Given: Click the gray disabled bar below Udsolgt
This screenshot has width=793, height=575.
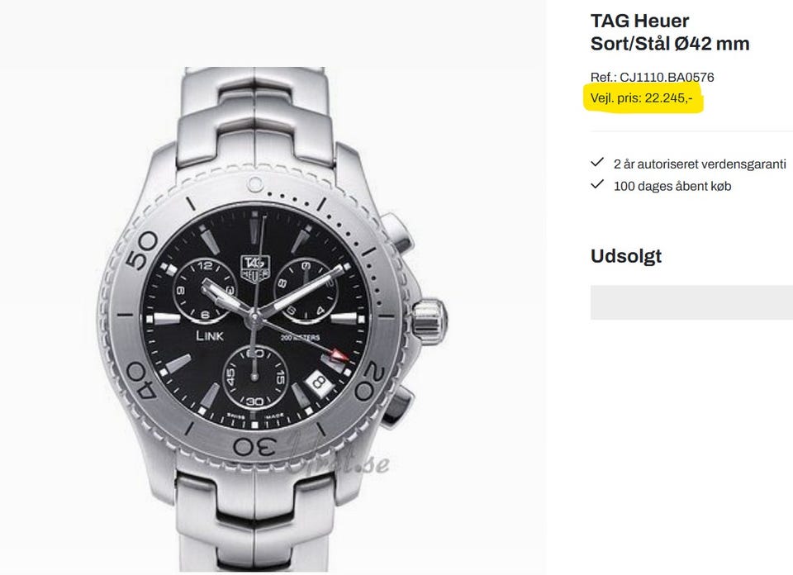Looking at the screenshot, I should coord(691,302).
